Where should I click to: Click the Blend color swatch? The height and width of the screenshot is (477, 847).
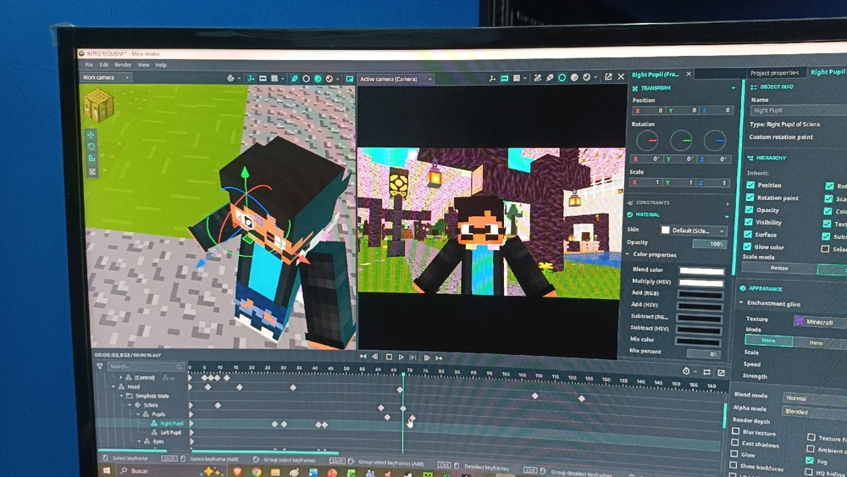point(701,270)
